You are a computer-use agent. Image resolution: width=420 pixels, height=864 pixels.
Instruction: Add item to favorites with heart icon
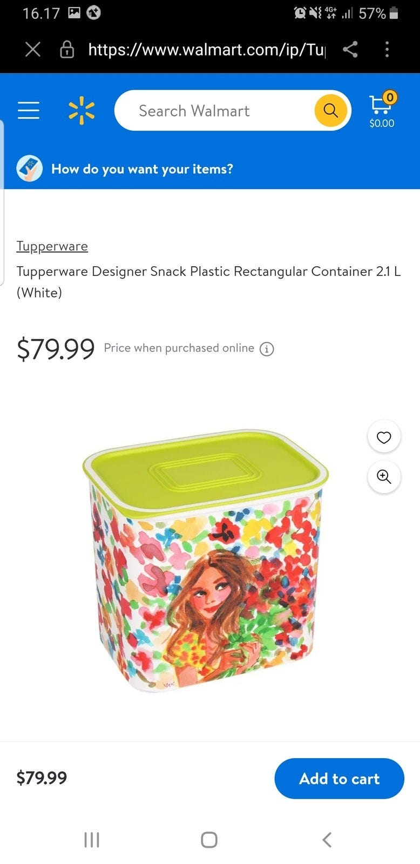384,437
